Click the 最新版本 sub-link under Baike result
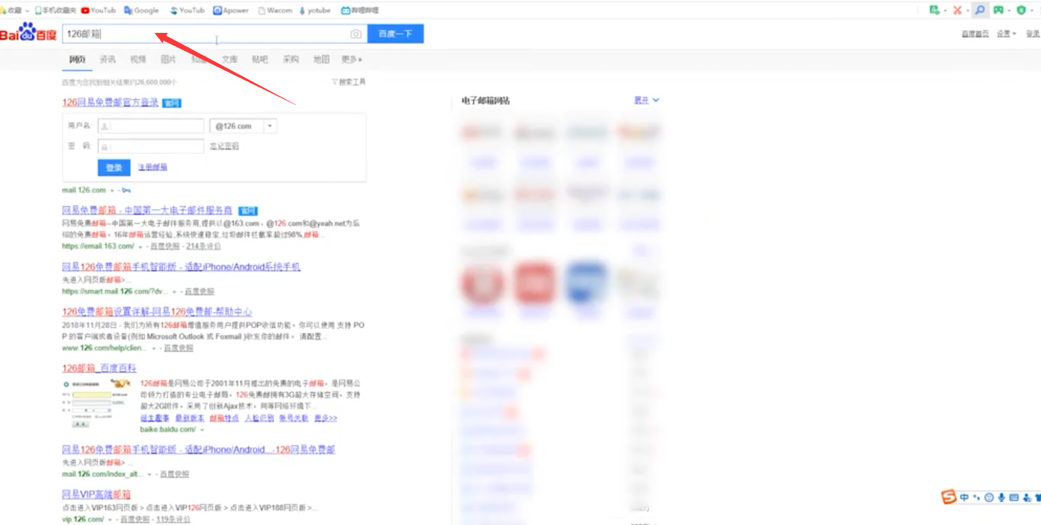 coord(190,418)
